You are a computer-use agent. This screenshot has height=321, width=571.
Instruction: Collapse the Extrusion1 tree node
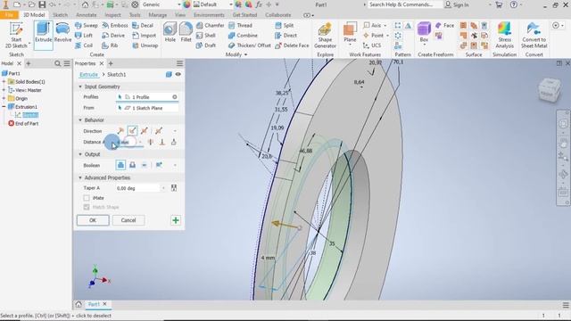tap(4, 107)
